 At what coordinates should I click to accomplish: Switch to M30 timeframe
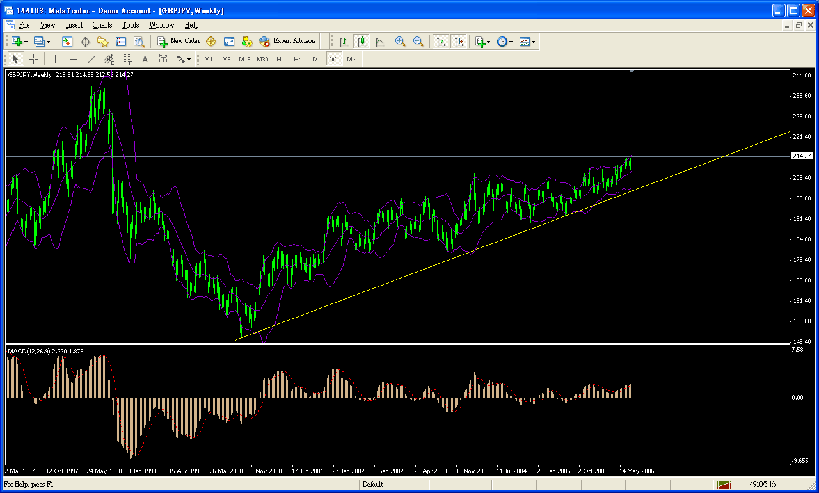click(262, 59)
